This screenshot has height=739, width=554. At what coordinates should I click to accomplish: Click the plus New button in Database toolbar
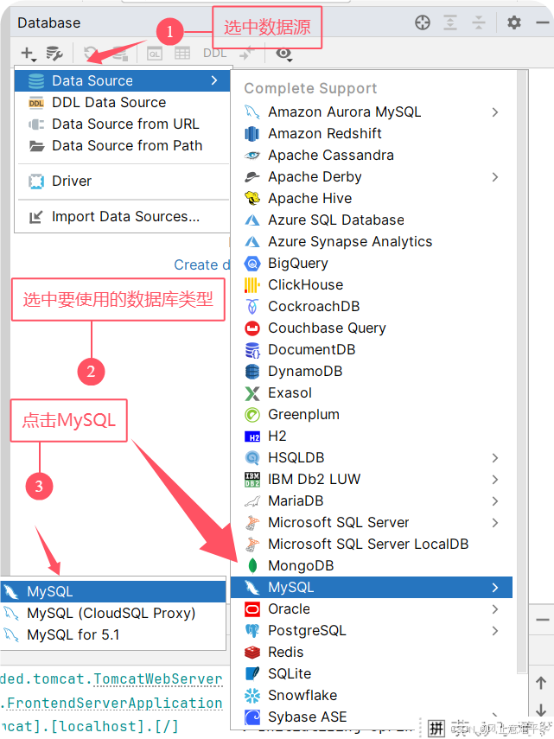click(x=29, y=54)
